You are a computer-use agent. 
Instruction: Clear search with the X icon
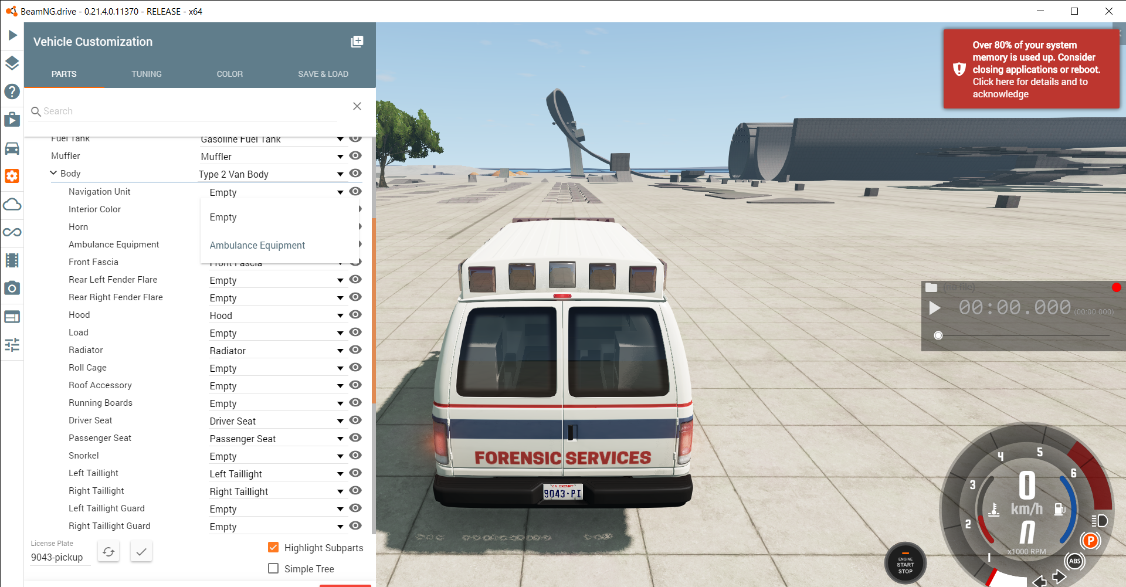357,106
